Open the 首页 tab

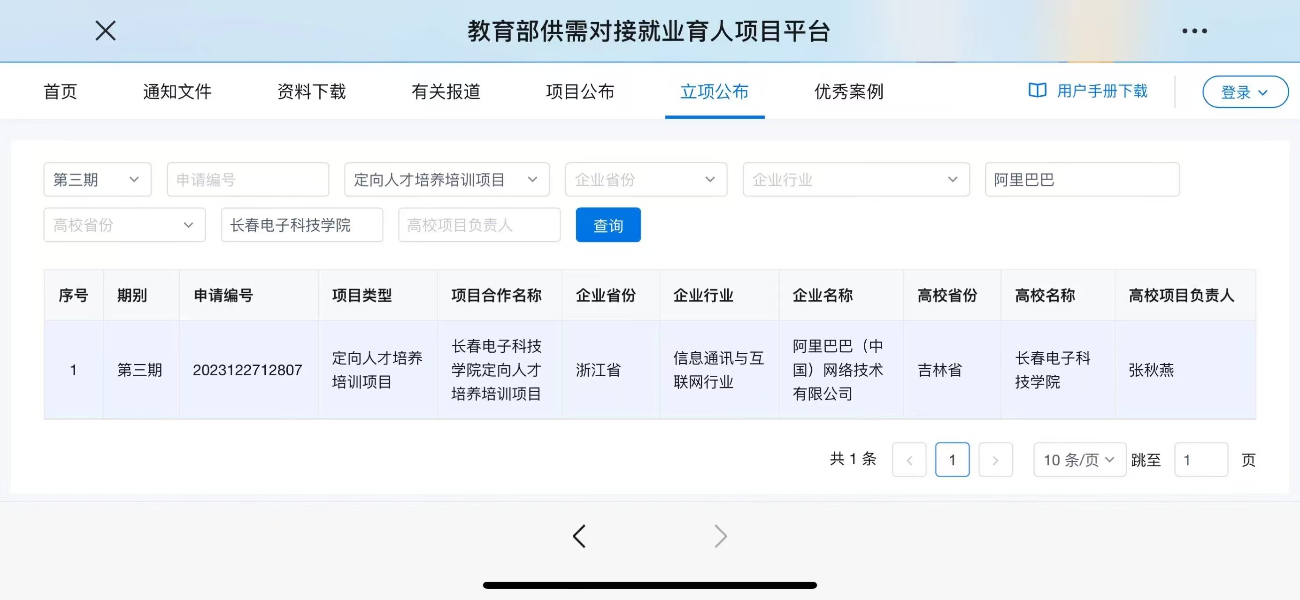(x=60, y=91)
